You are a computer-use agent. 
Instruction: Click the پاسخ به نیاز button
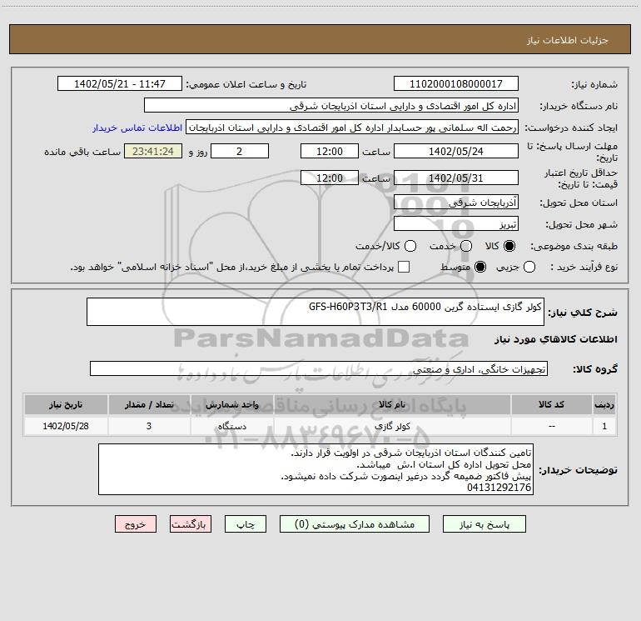click(x=484, y=524)
